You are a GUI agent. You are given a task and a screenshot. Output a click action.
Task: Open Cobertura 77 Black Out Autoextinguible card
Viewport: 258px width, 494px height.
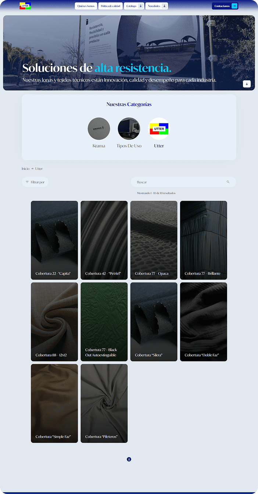[x=104, y=322]
